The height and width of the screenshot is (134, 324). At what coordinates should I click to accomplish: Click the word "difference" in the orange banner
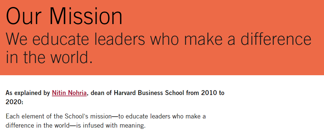[276, 39]
